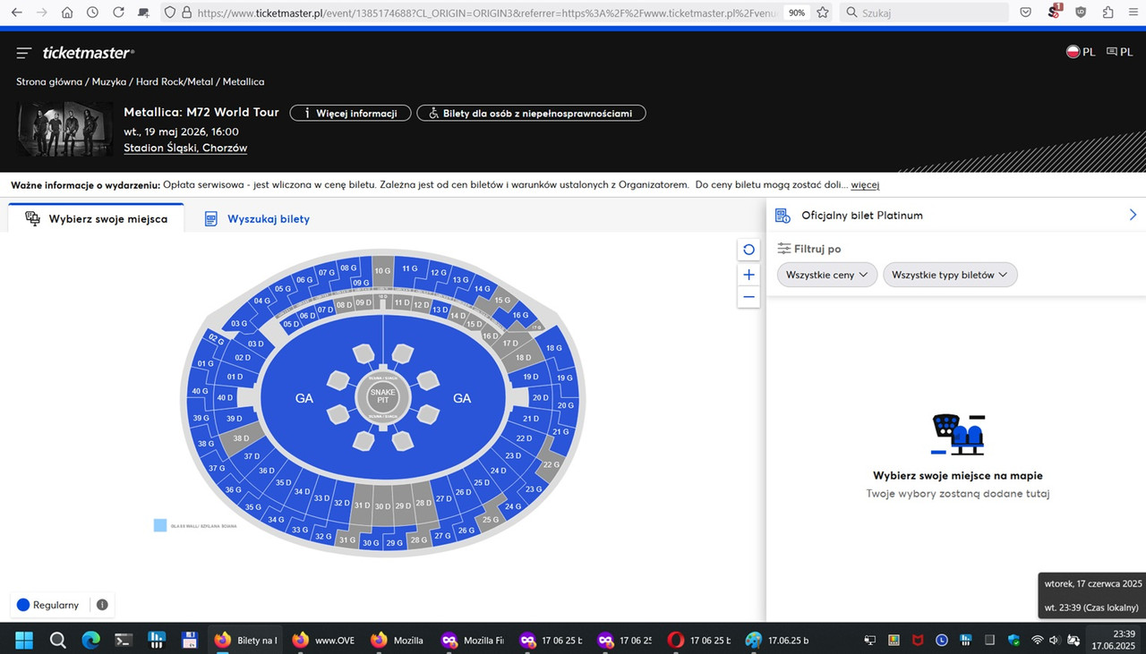Open the floppy disk app in taskbar

[189, 640]
